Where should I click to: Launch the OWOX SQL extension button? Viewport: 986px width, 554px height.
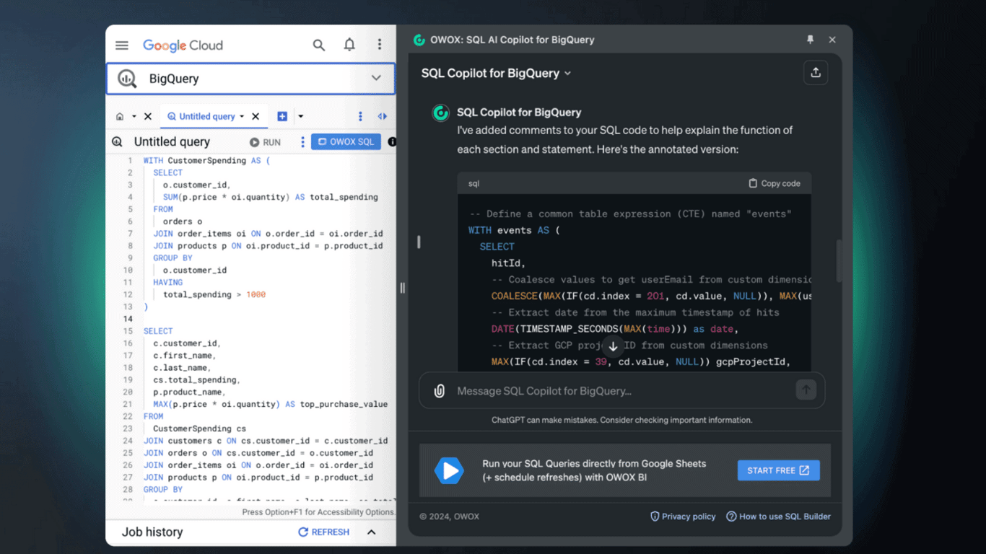346,141
